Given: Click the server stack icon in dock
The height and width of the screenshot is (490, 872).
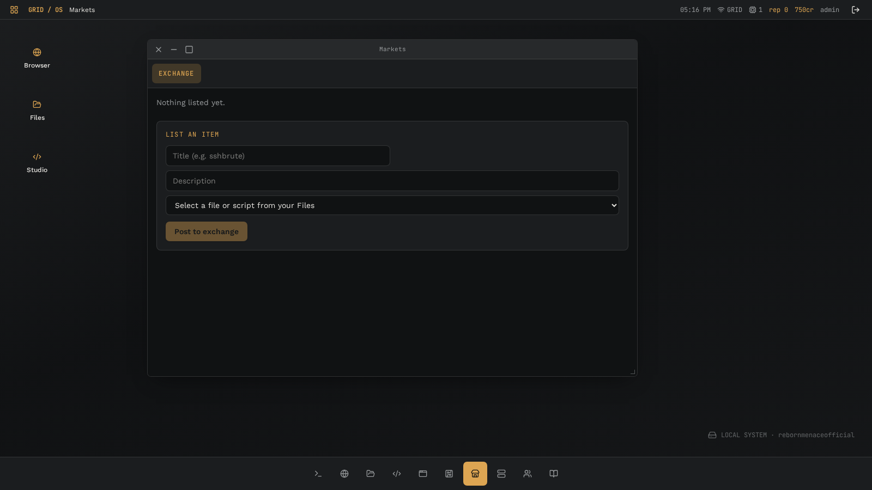Looking at the screenshot, I should pos(501,474).
